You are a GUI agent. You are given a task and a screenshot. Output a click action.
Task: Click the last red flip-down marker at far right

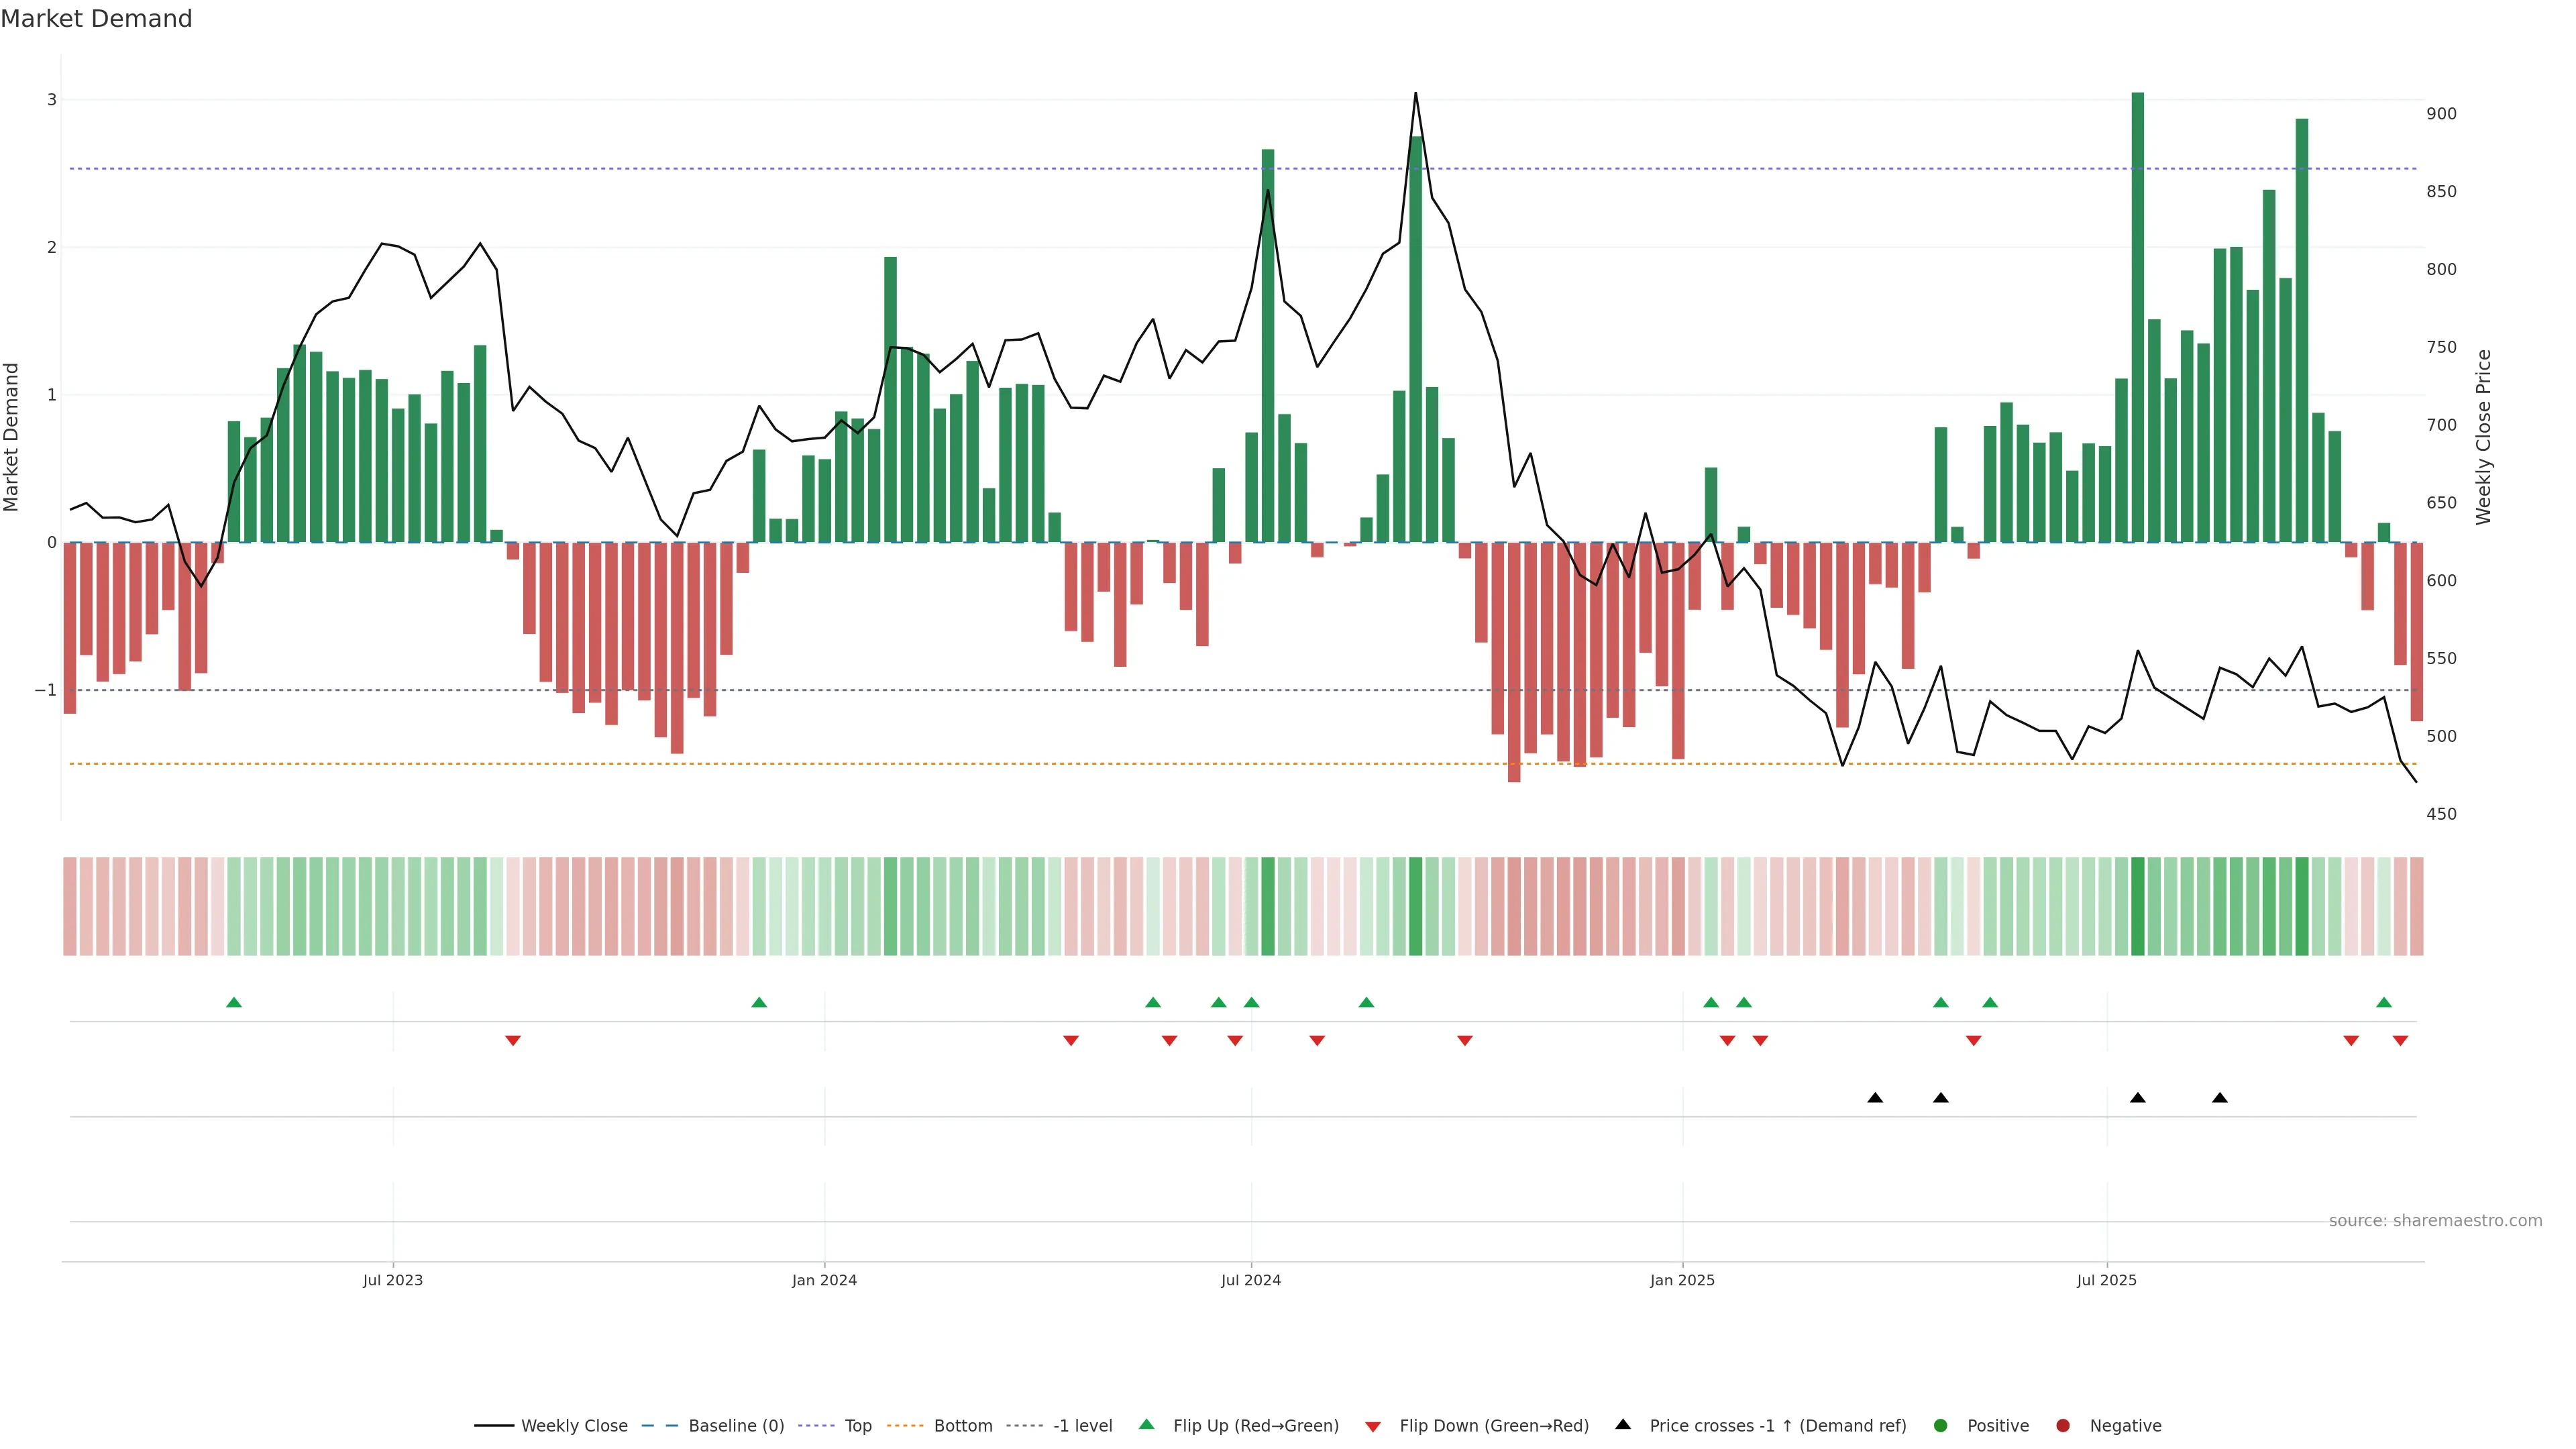2400,1041
